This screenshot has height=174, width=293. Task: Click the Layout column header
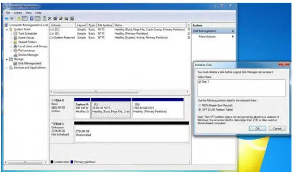pyautogui.click(x=81, y=25)
